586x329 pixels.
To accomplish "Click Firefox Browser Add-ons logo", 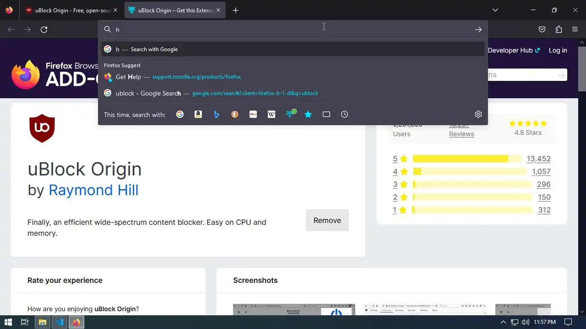I will (55, 74).
